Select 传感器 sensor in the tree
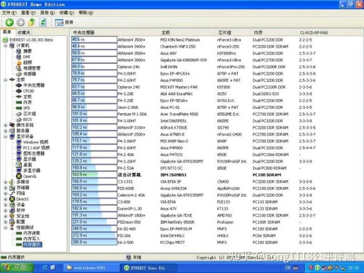This screenshot has height=273, width=364. tap(29, 74)
